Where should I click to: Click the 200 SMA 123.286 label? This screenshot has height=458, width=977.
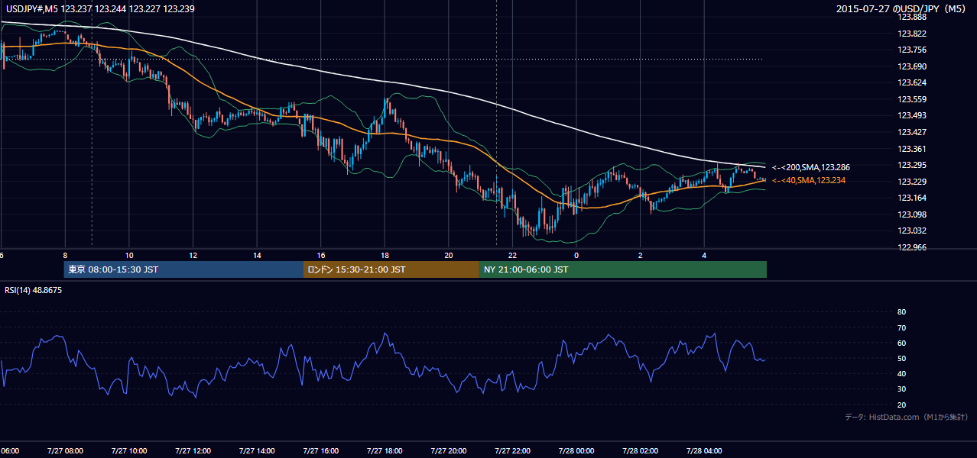811,167
